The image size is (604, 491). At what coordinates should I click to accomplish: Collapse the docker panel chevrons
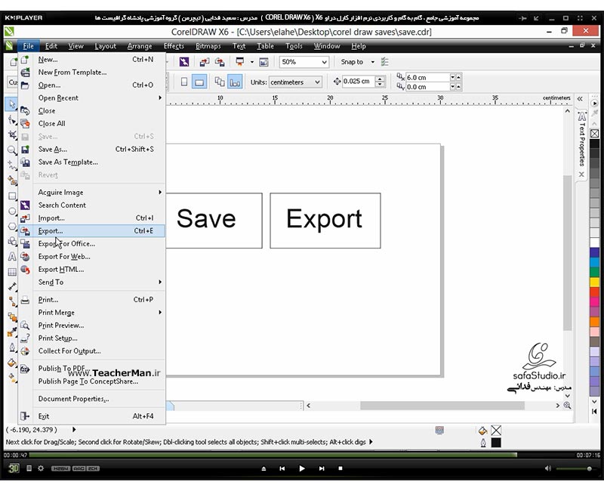coord(580,99)
